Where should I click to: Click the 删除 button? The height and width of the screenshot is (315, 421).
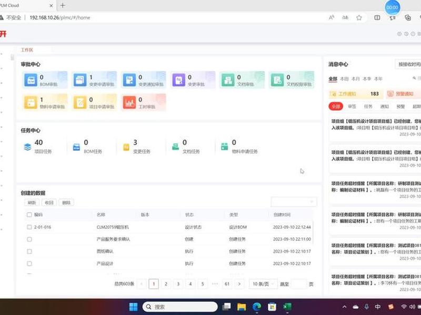[66, 203]
